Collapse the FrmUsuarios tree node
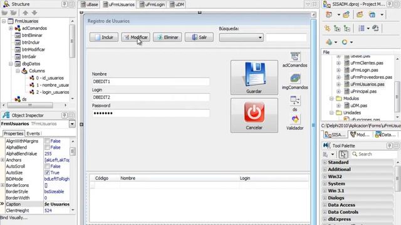 [4, 21]
